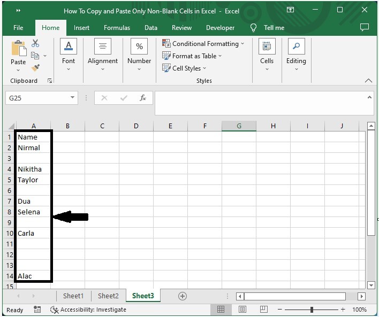
Task: Click the Cut scissors icon
Action: [35, 43]
